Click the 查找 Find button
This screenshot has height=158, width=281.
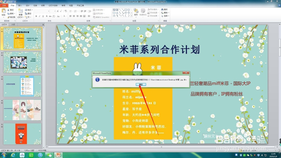(164, 10)
